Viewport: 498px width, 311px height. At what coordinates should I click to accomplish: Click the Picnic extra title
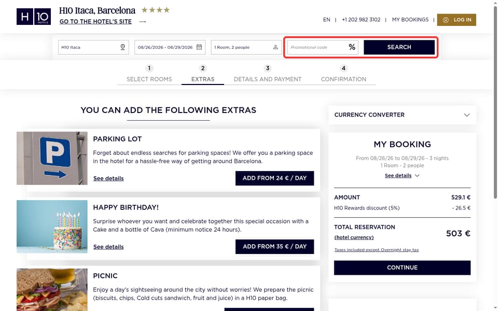click(x=105, y=276)
